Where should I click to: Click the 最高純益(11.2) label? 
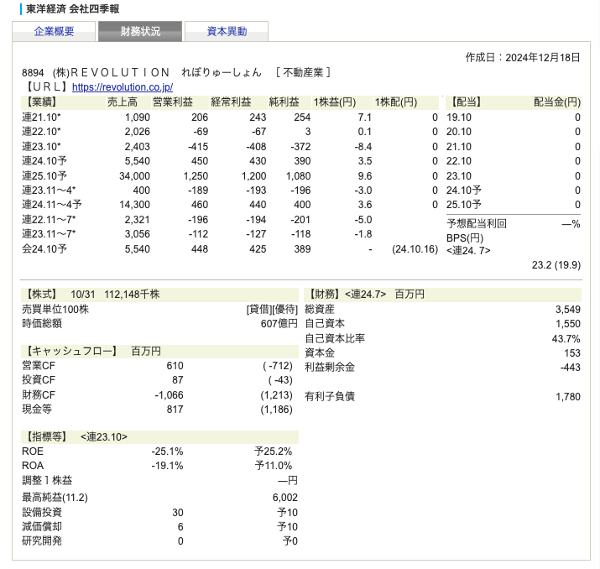click(55, 498)
